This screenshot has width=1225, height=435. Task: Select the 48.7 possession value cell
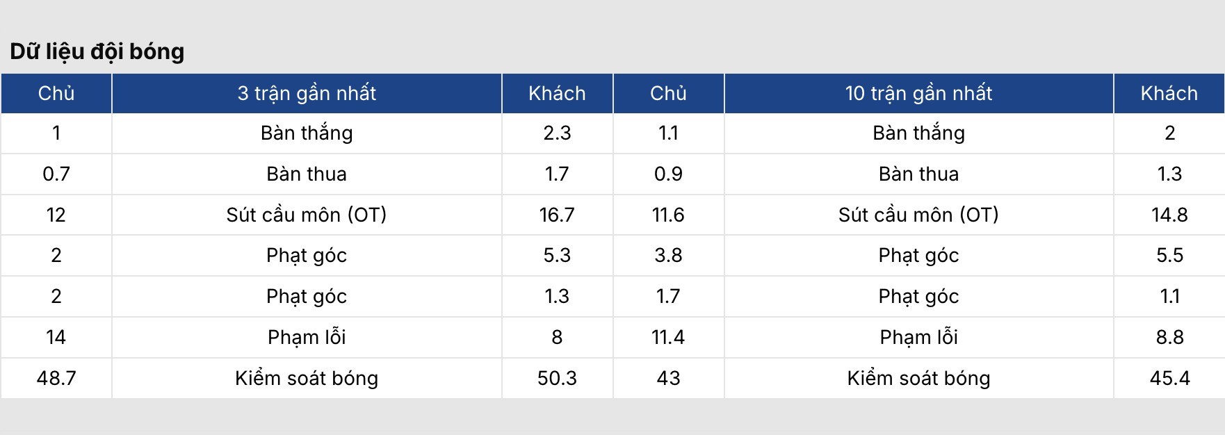pos(56,378)
